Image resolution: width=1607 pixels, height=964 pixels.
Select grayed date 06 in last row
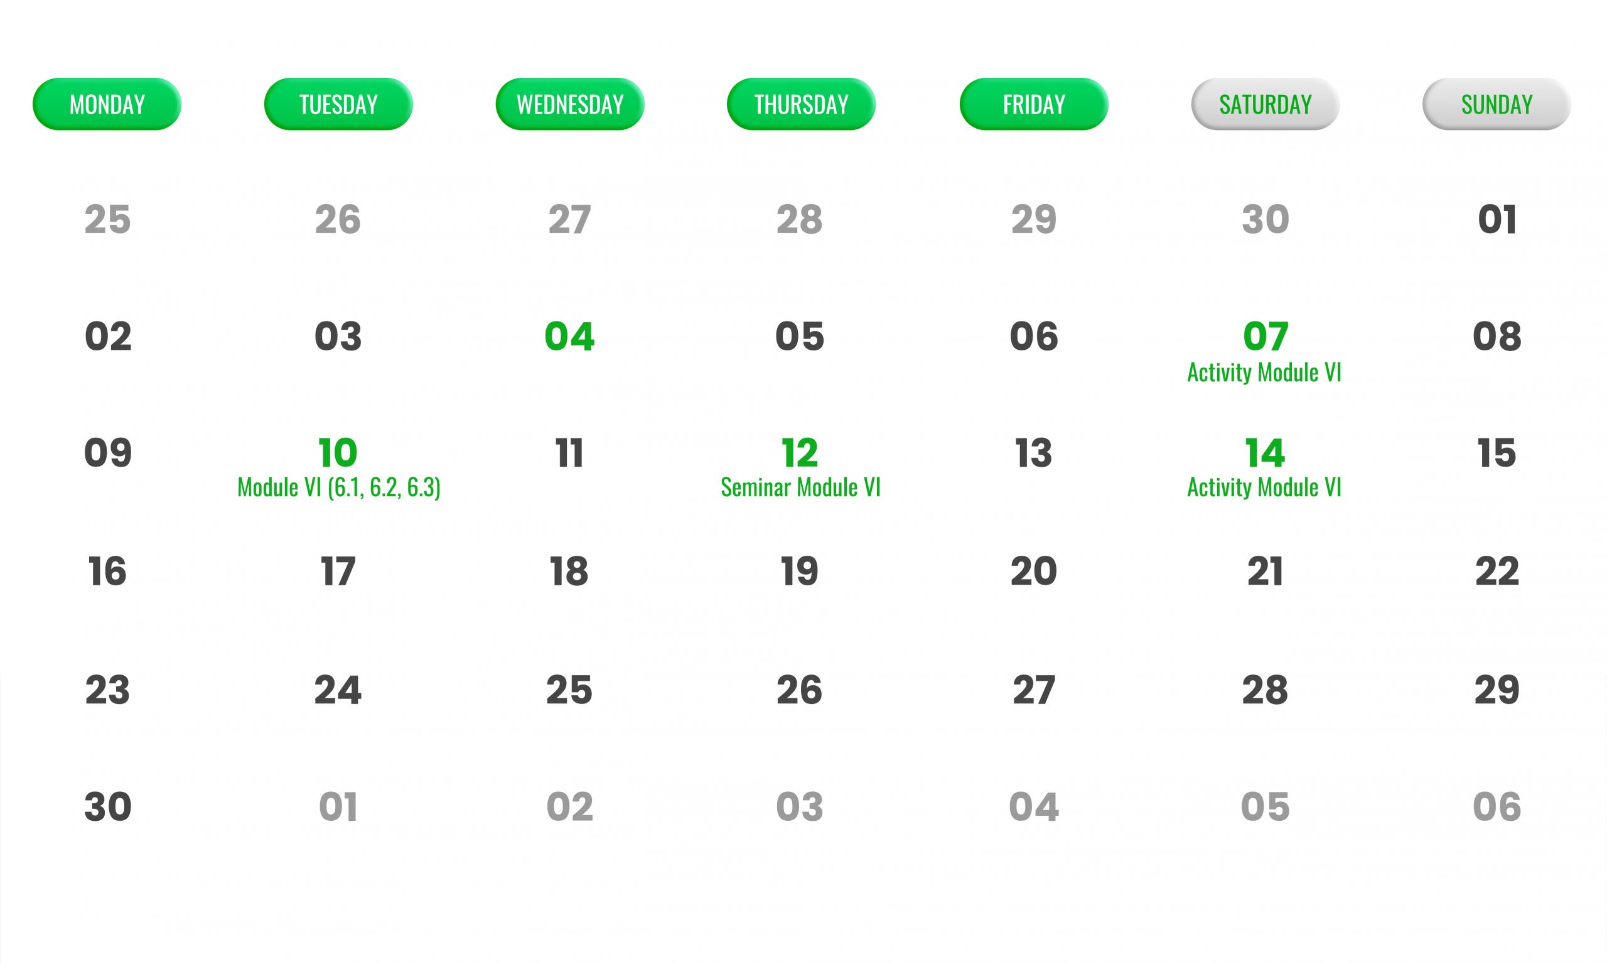tap(1497, 807)
